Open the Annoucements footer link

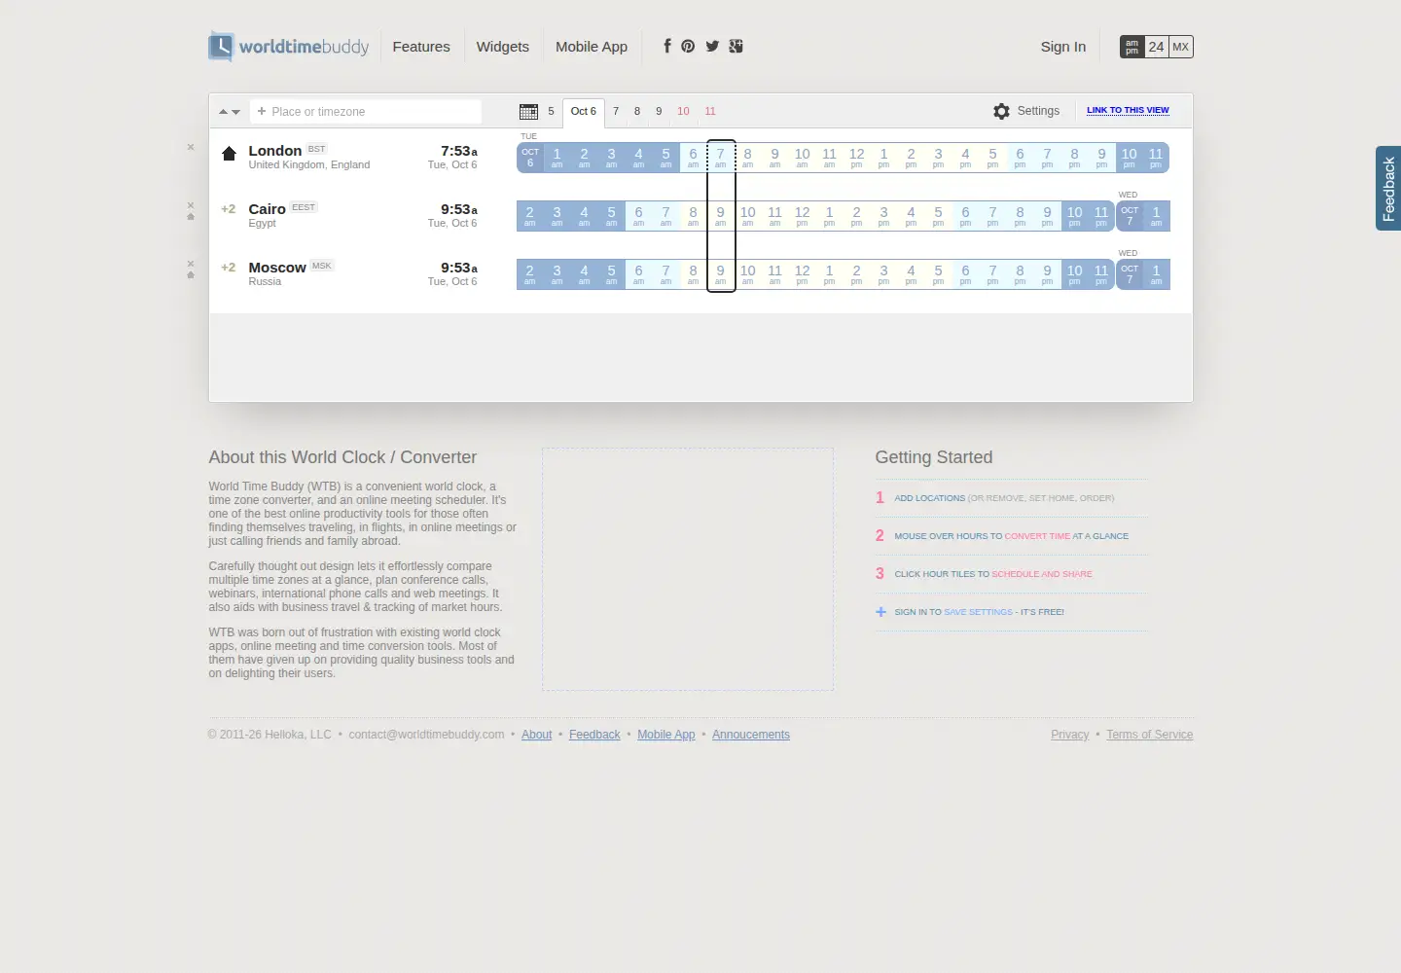click(x=751, y=735)
